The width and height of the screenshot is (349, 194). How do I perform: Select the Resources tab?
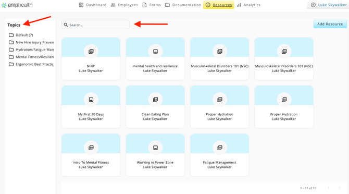tap(219, 5)
